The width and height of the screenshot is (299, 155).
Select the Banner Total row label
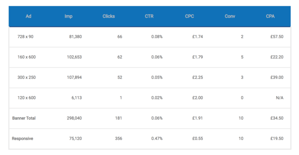click(x=24, y=118)
